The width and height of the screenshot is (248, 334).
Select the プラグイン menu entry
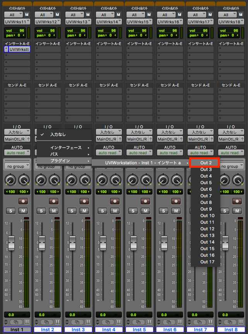64,161
